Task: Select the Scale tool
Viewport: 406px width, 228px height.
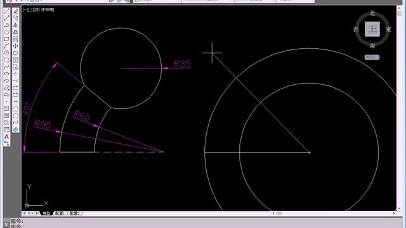Action: [x=15, y=60]
